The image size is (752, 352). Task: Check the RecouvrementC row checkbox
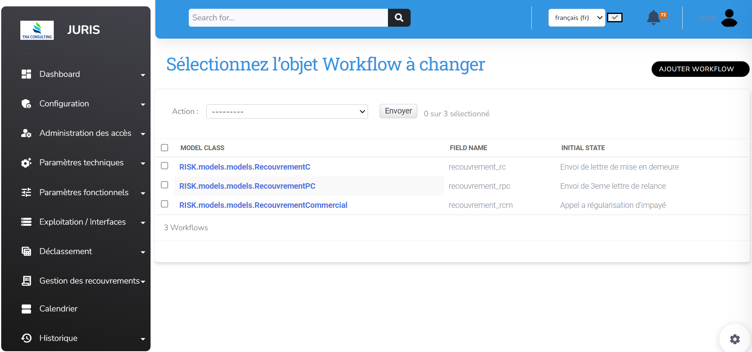point(164,166)
